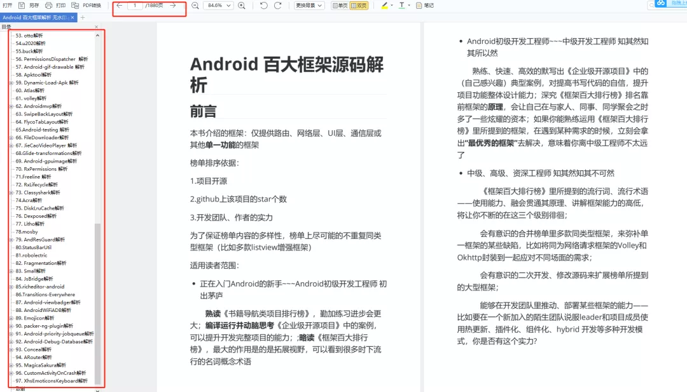Open the highlighter color dropdown arrow

(x=392, y=6)
